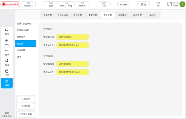Open the 日志 log calendar icon
The width and height of the screenshot is (186, 119).
[x=7, y=71]
